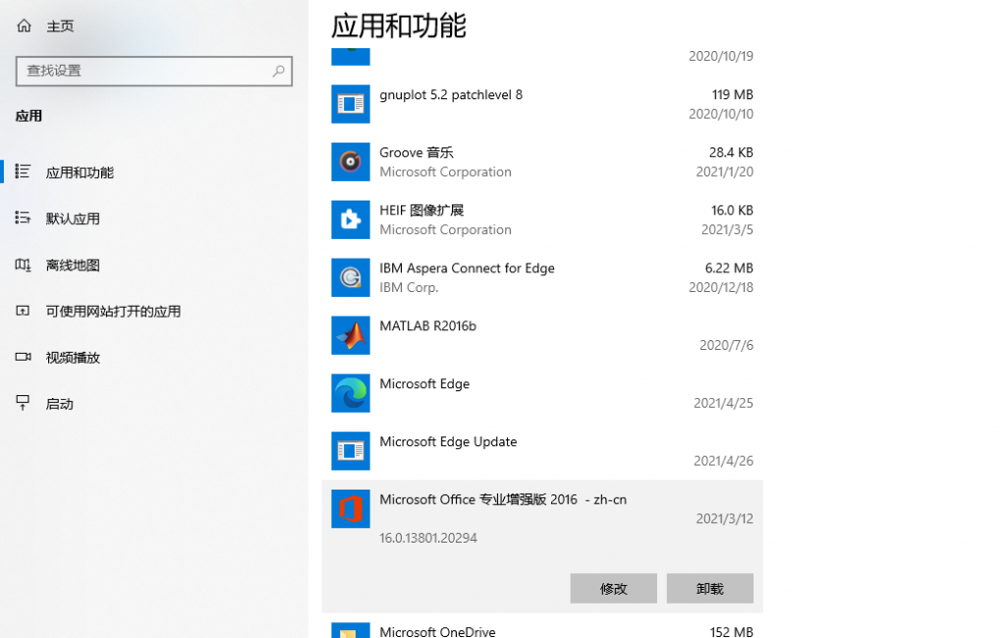
Task: Click the 应用 section label in sidebar
Action: (x=28, y=116)
